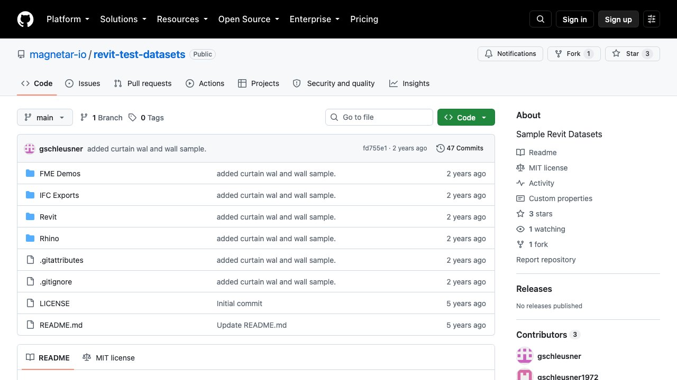Open commit hash fd755e1
Screen dimensions: 677x380
375,148
